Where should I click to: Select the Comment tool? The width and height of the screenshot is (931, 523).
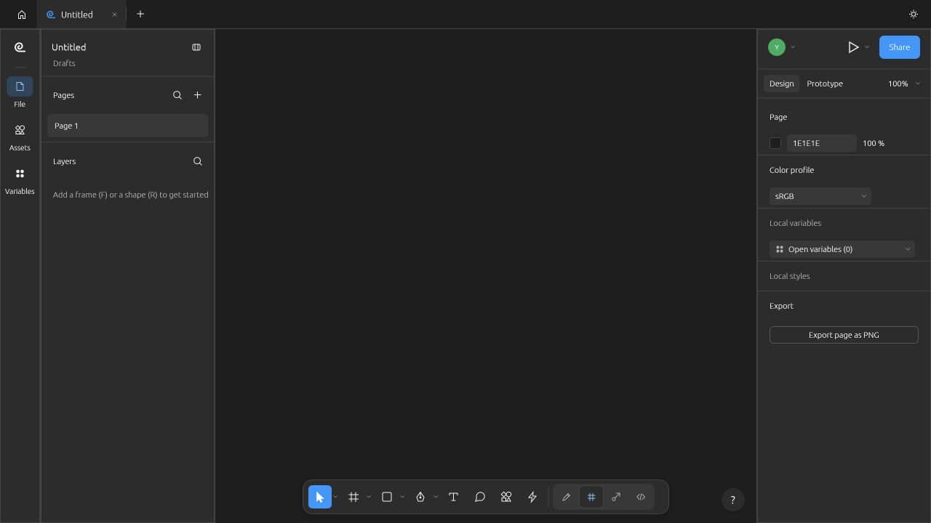[480, 497]
